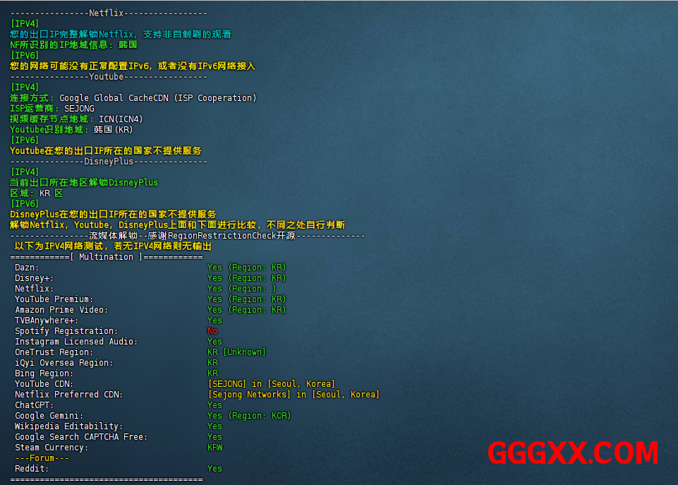Image resolution: width=678 pixels, height=485 pixels.
Task: Click the Amazon Prime Video result
Action: tap(246, 310)
